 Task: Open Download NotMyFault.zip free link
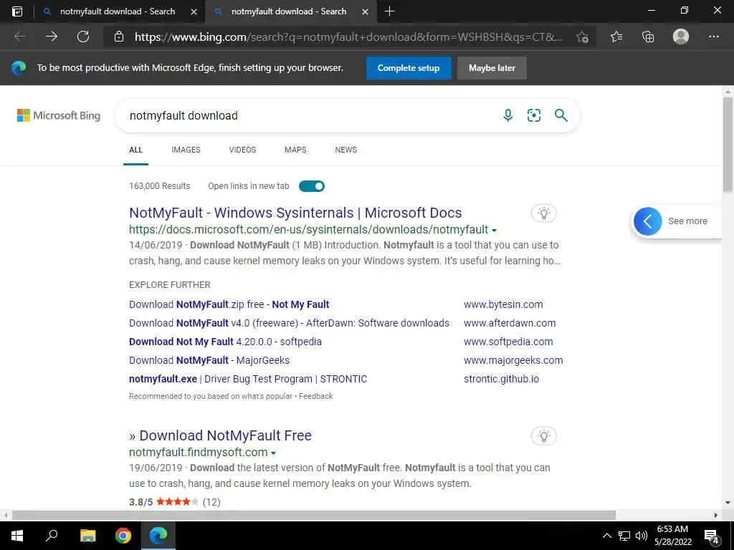229,304
